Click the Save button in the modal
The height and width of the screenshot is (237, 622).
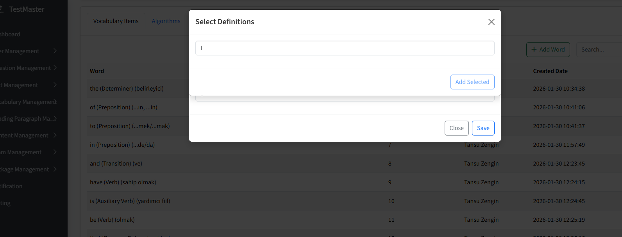483,128
